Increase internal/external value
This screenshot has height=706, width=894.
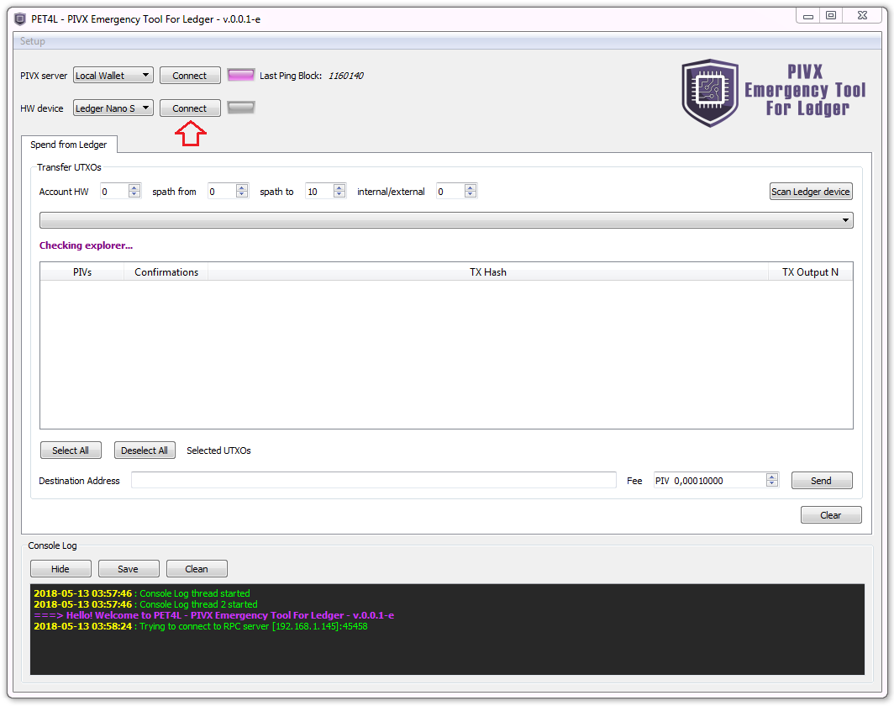[x=471, y=187]
